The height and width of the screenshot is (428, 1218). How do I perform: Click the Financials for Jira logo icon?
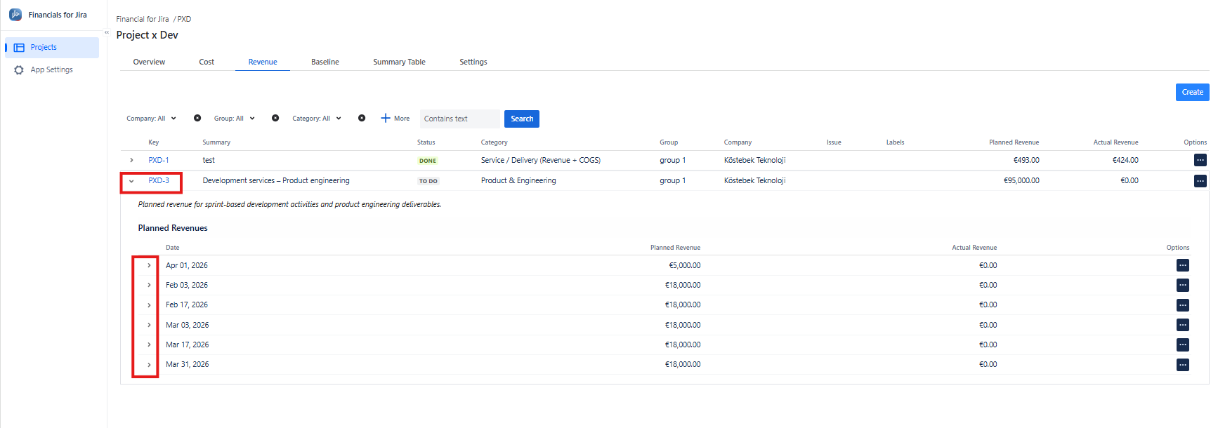15,15
